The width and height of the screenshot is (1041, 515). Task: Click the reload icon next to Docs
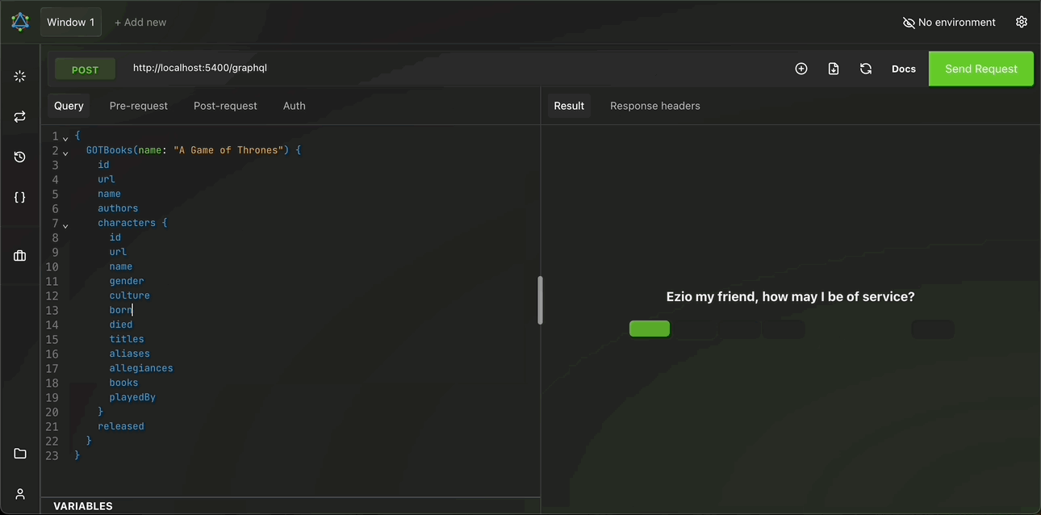pos(866,69)
